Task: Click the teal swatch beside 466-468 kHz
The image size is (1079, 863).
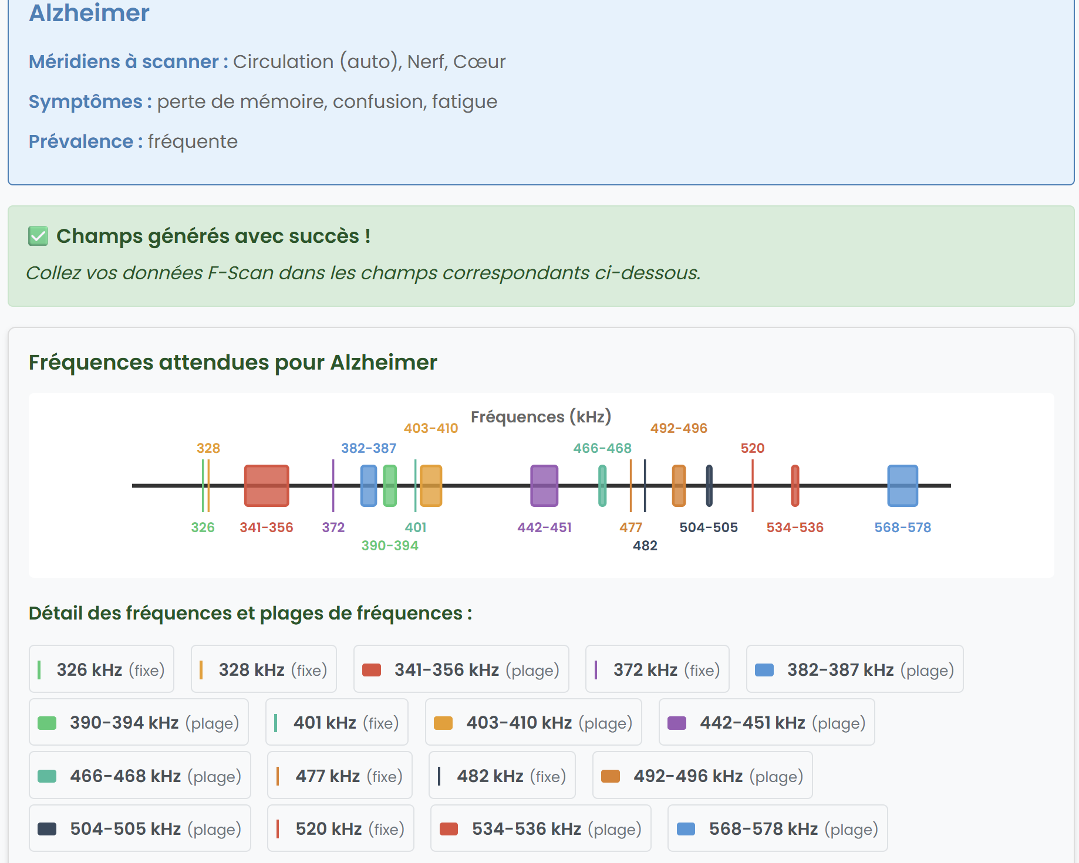Action: click(x=47, y=776)
